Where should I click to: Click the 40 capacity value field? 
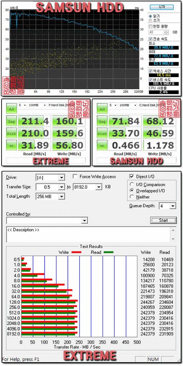[x=156, y=32]
